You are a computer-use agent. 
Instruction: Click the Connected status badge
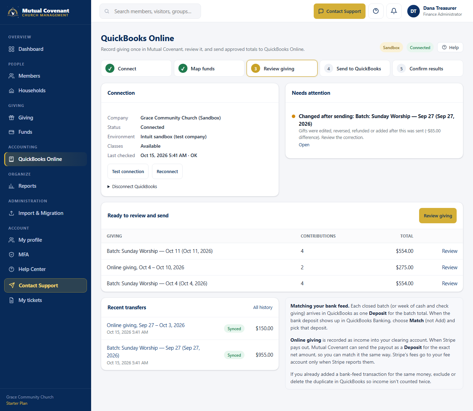click(420, 47)
